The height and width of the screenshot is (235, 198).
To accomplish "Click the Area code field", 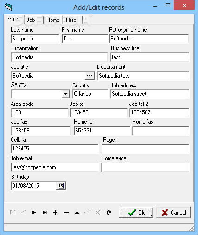I will 40,112.
